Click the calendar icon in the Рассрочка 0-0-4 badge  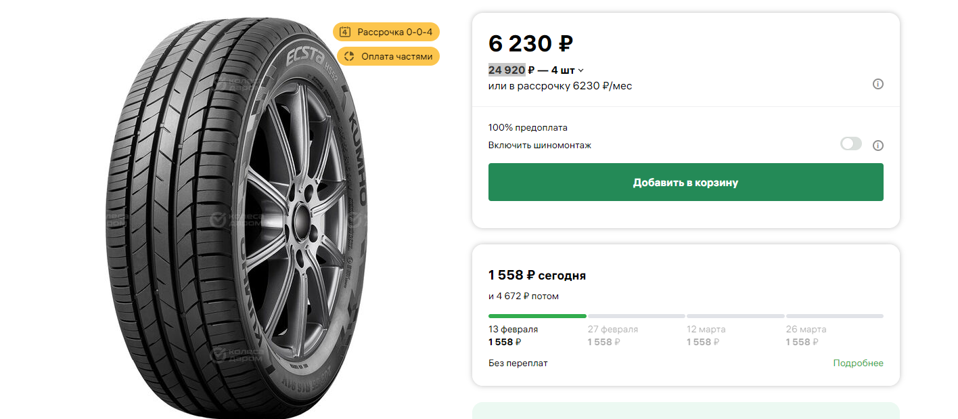(346, 31)
